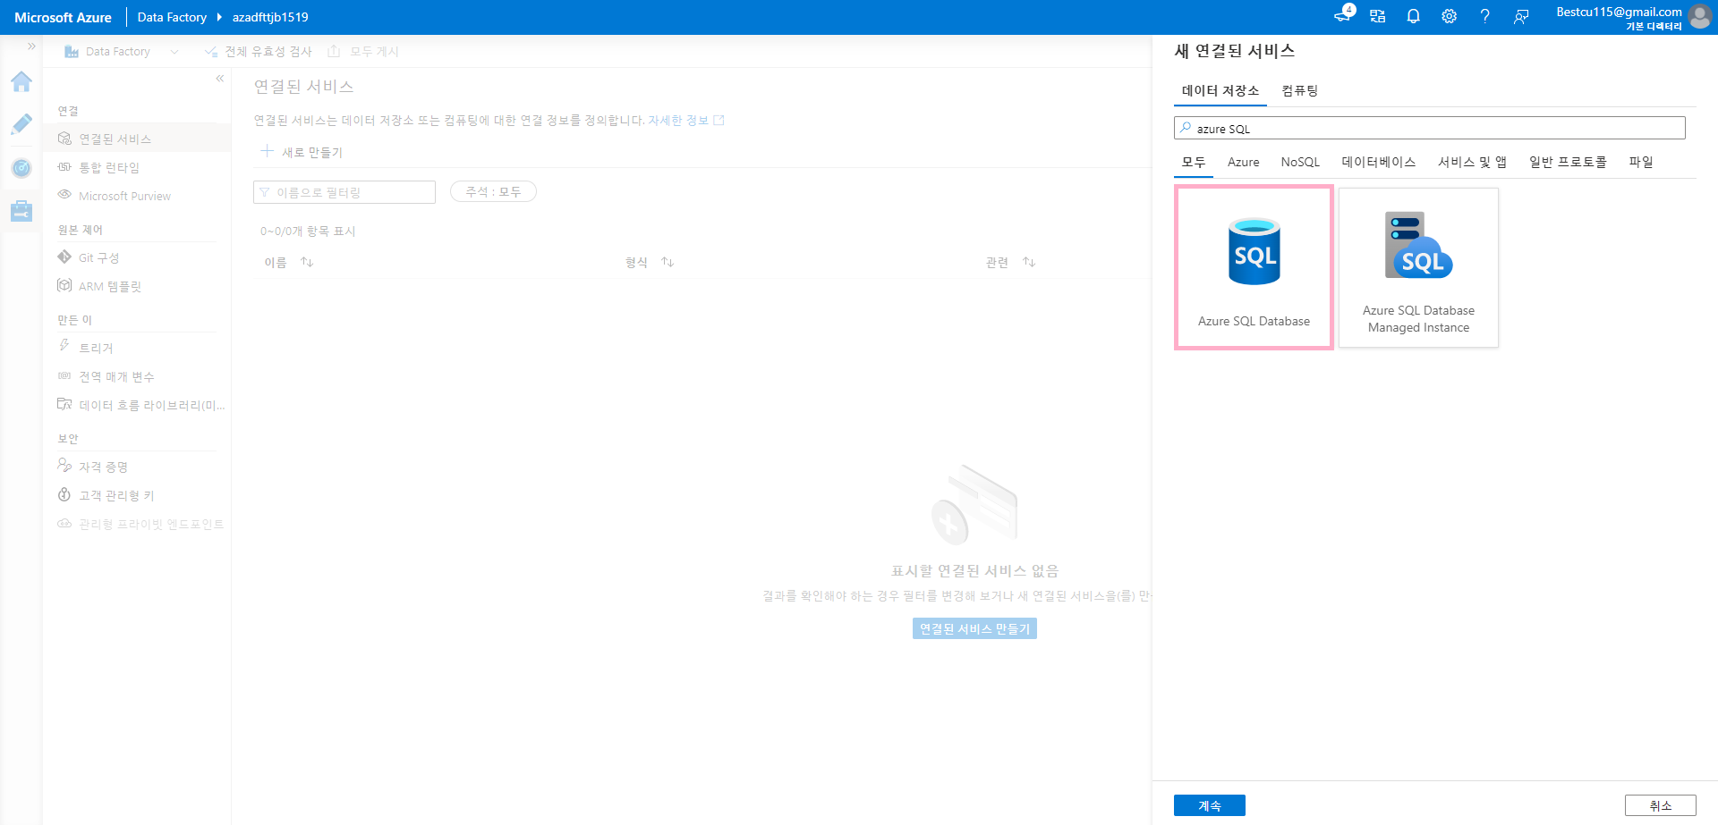Switch to Compute tab
The image size is (1718, 825).
coord(1299,90)
